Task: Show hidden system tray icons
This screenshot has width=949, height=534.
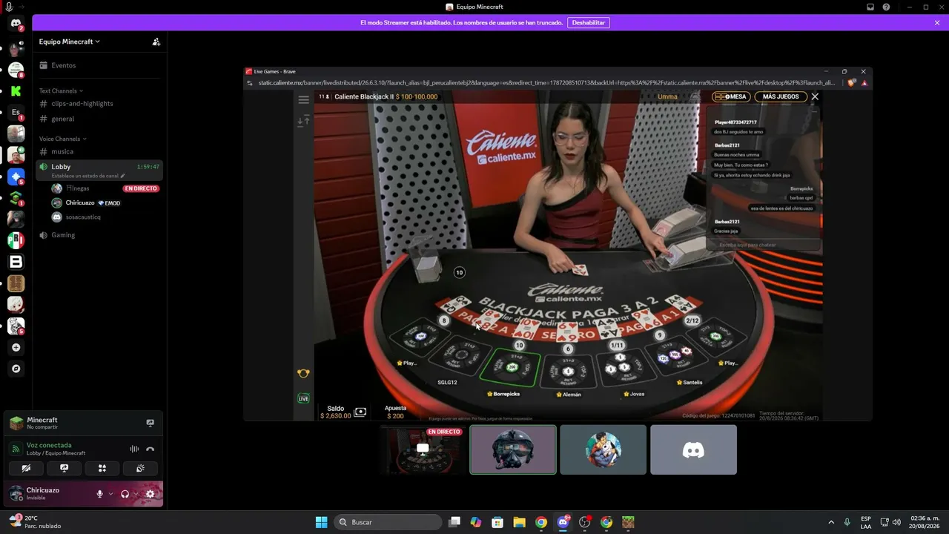Action: pyautogui.click(x=830, y=522)
